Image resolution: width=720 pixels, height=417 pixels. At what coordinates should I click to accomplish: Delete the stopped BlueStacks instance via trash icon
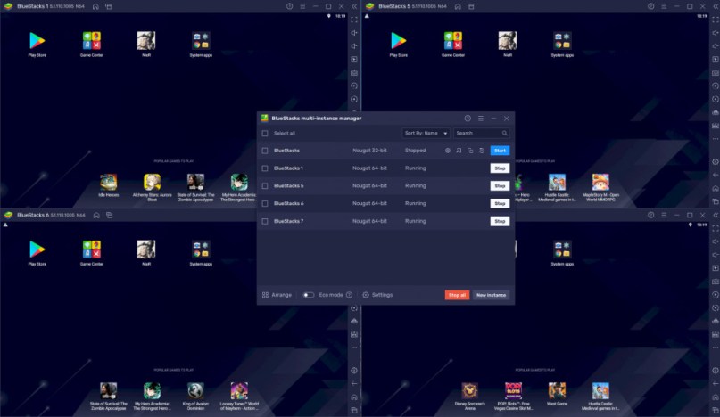pyautogui.click(x=481, y=151)
